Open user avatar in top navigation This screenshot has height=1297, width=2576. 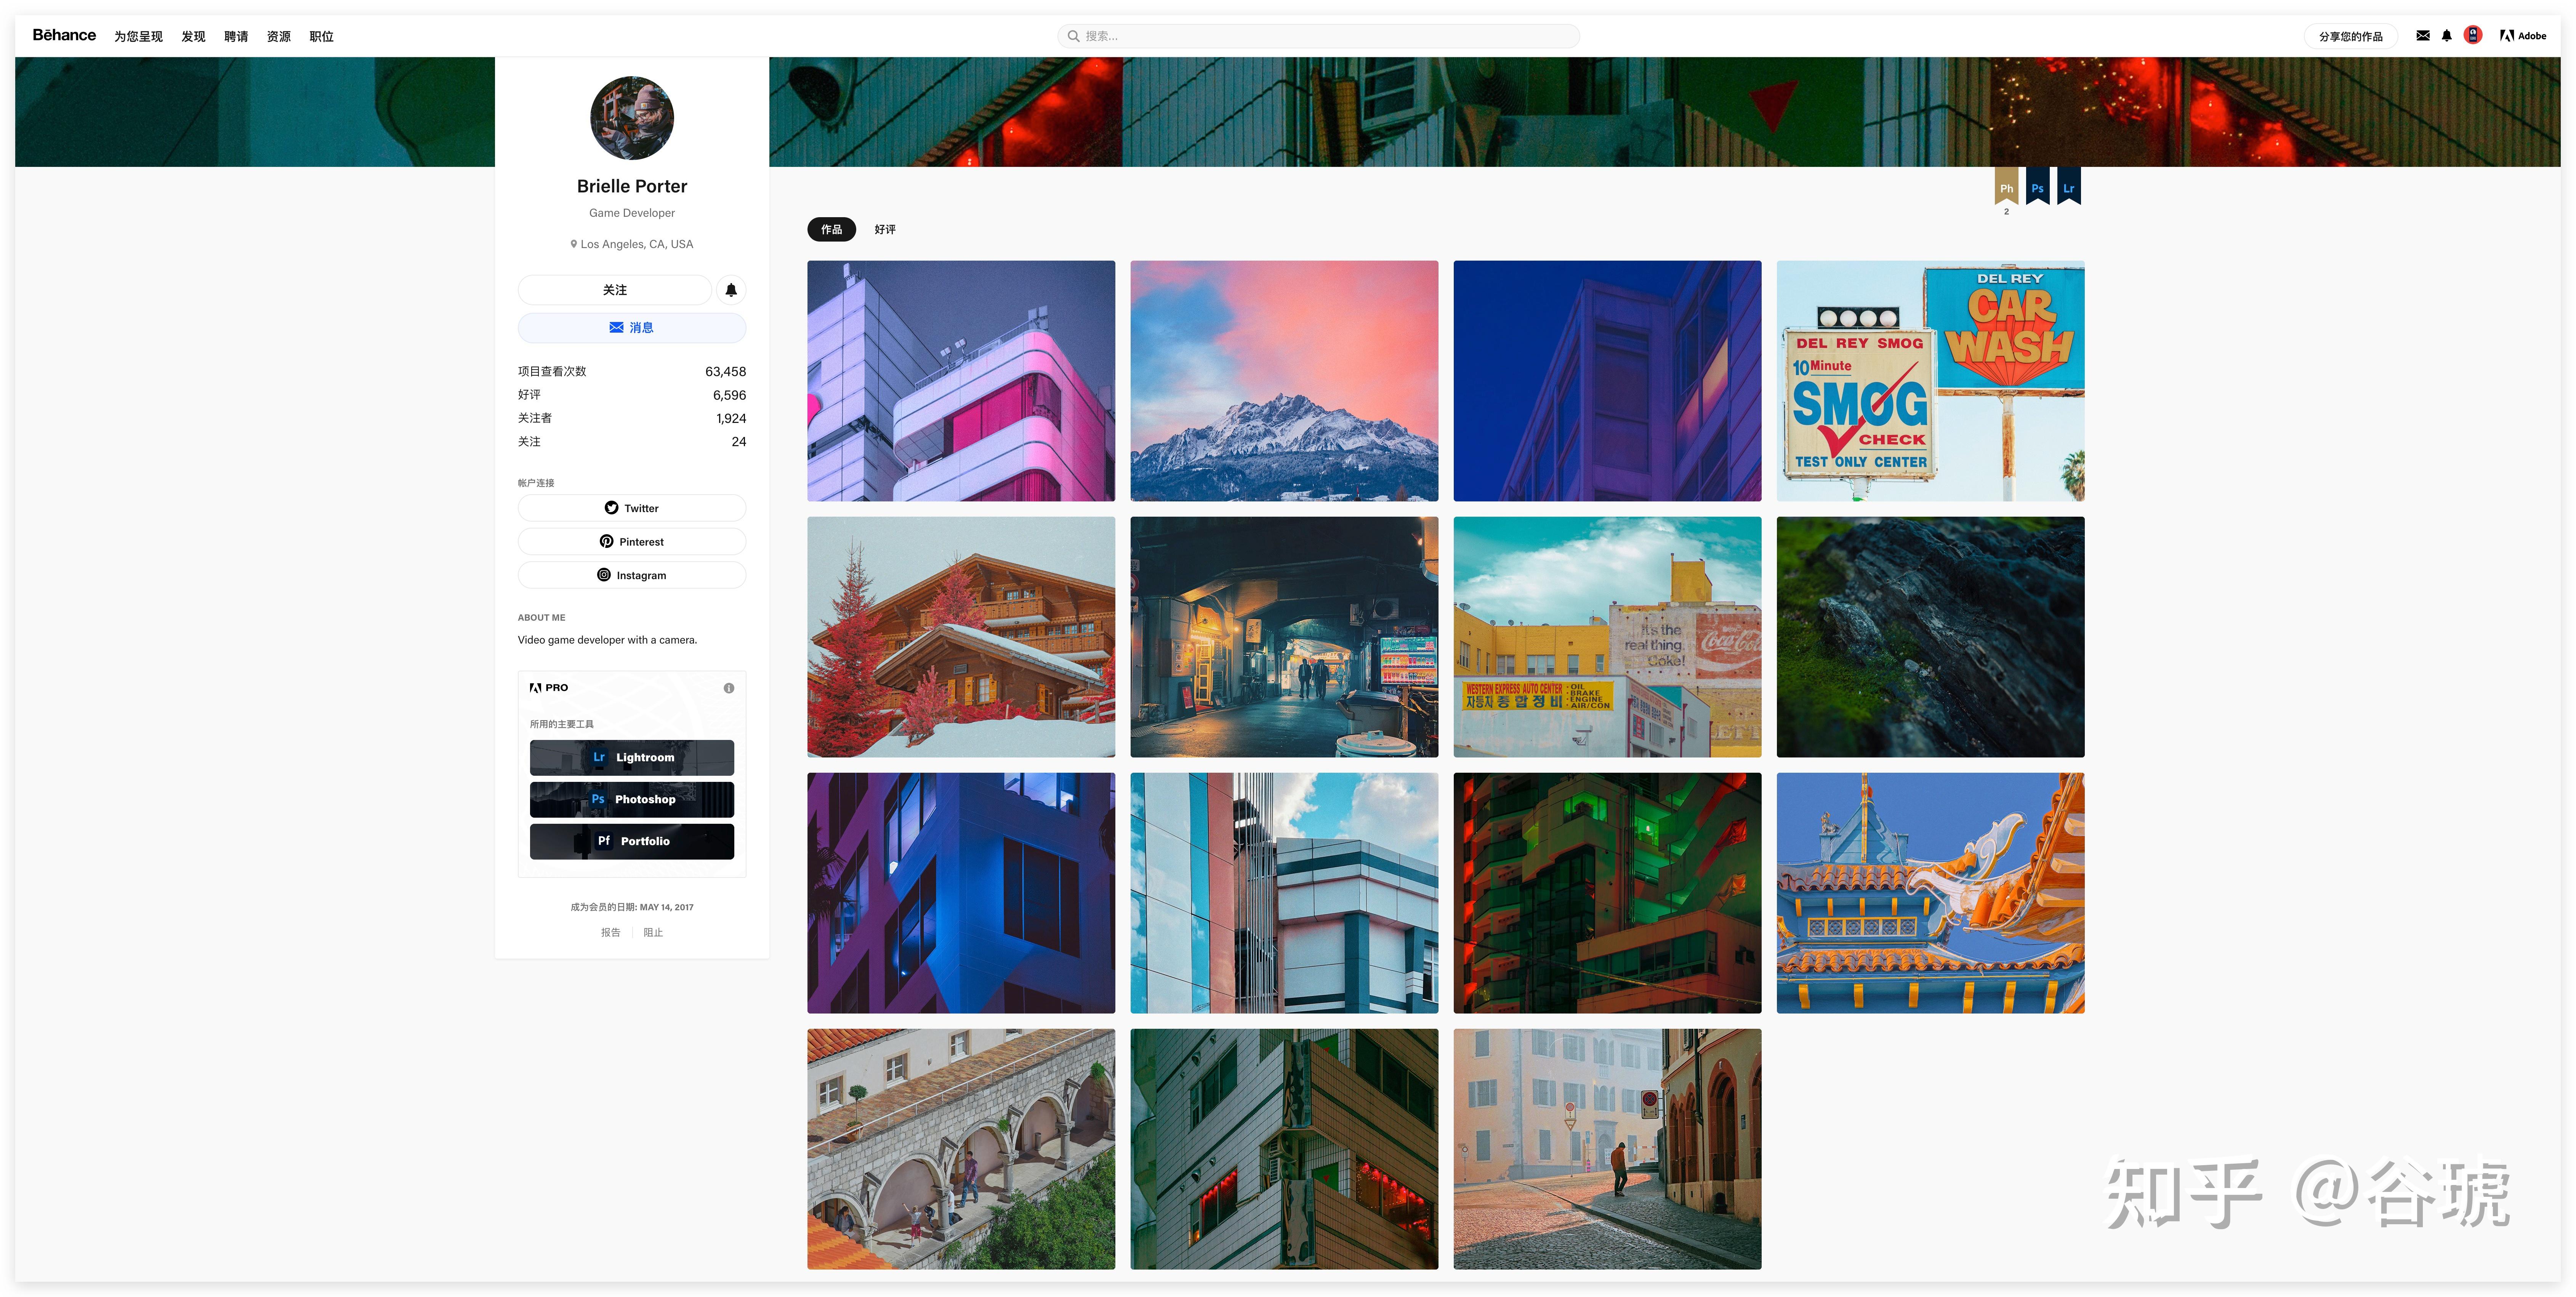[x=2473, y=35]
